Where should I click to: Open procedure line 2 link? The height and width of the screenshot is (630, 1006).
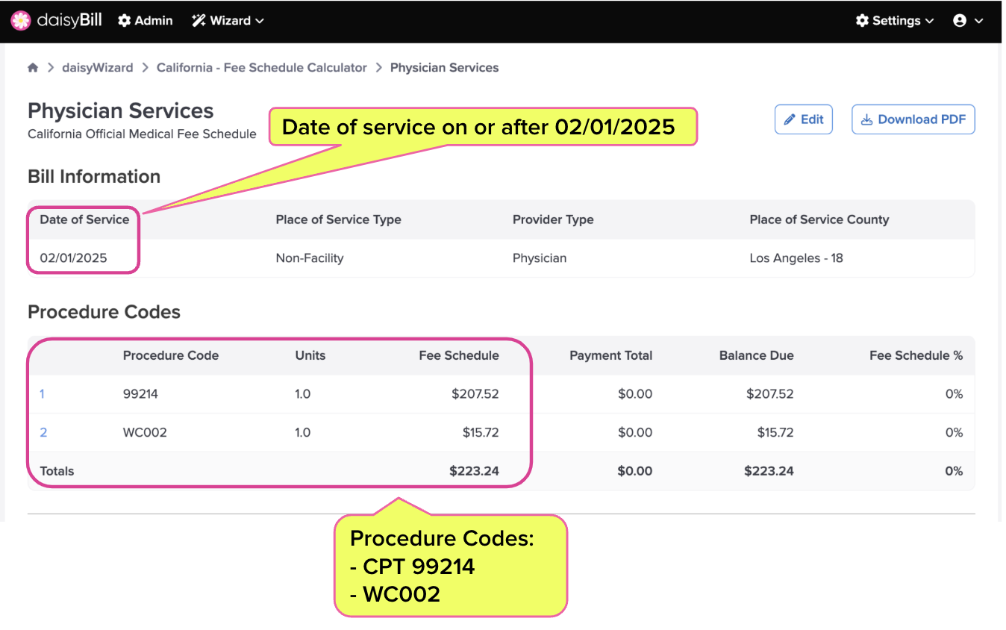click(x=43, y=433)
